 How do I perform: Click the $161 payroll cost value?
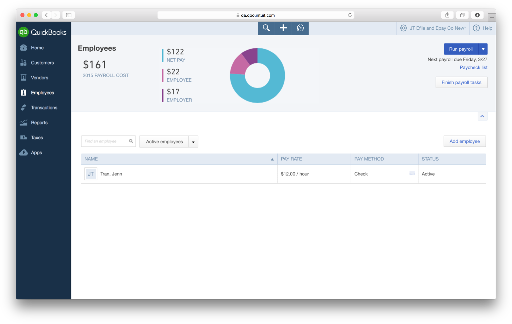95,64
